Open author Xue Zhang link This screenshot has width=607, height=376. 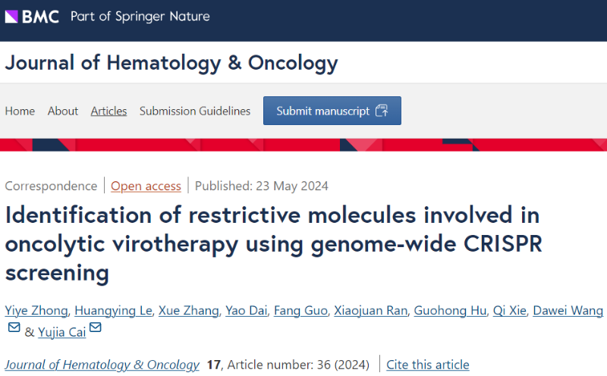click(x=188, y=311)
